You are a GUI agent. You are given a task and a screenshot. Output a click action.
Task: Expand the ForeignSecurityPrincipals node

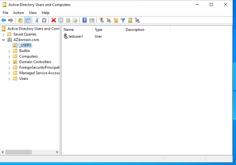click(9, 68)
